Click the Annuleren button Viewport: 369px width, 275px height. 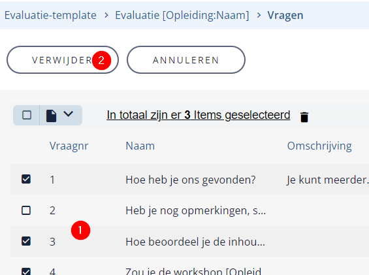point(186,60)
